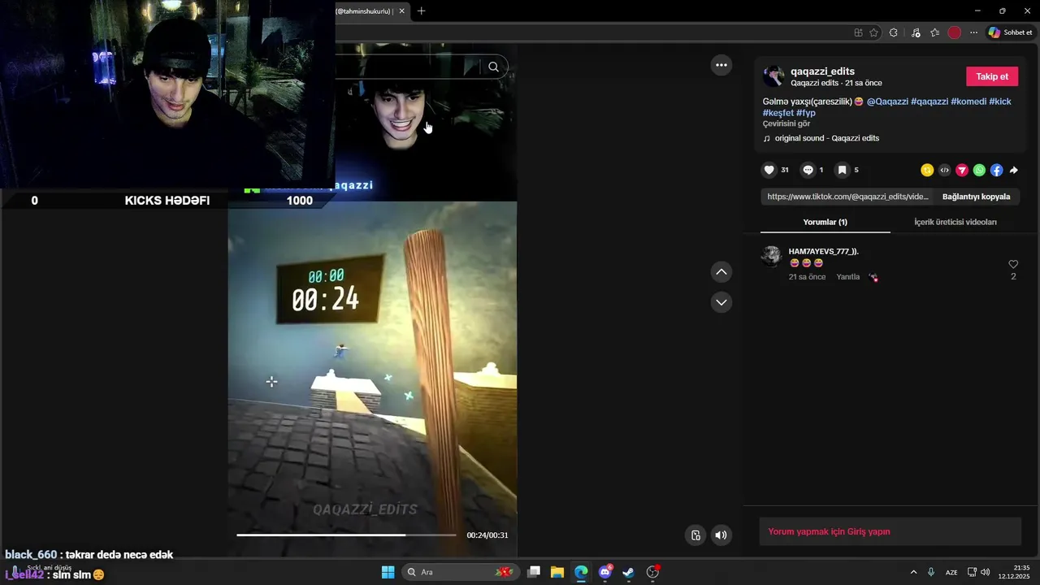Click the taskbar Ara search box
Image resolution: width=1040 pixels, height=585 pixels.
(461, 572)
